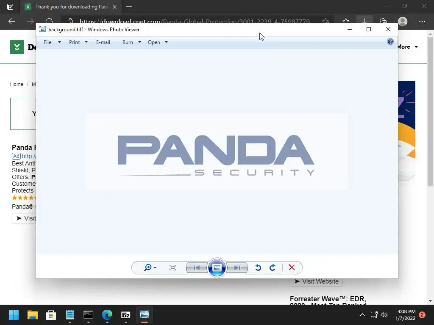This screenshot has height=325, width=434.
Task: Expand the Open menu dropdown arrow
Action: click(166, 42)
